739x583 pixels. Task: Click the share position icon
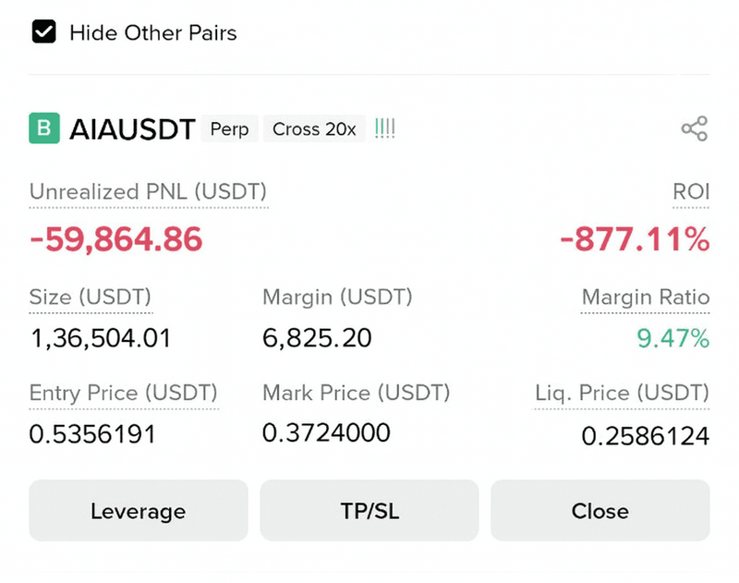click(694, 128)
